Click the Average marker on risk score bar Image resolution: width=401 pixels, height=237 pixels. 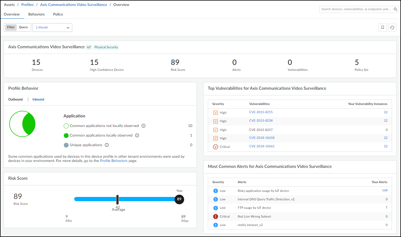click(117, 199)
